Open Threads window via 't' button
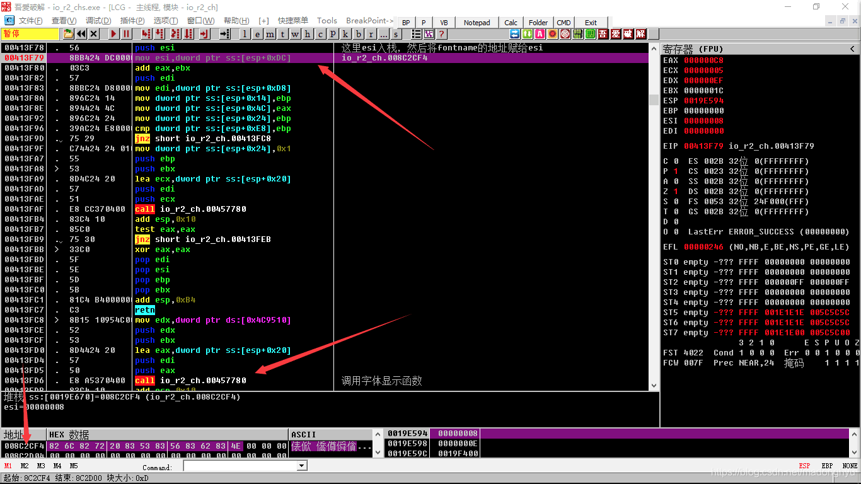 pyautogui.click(x=282, y=34)
